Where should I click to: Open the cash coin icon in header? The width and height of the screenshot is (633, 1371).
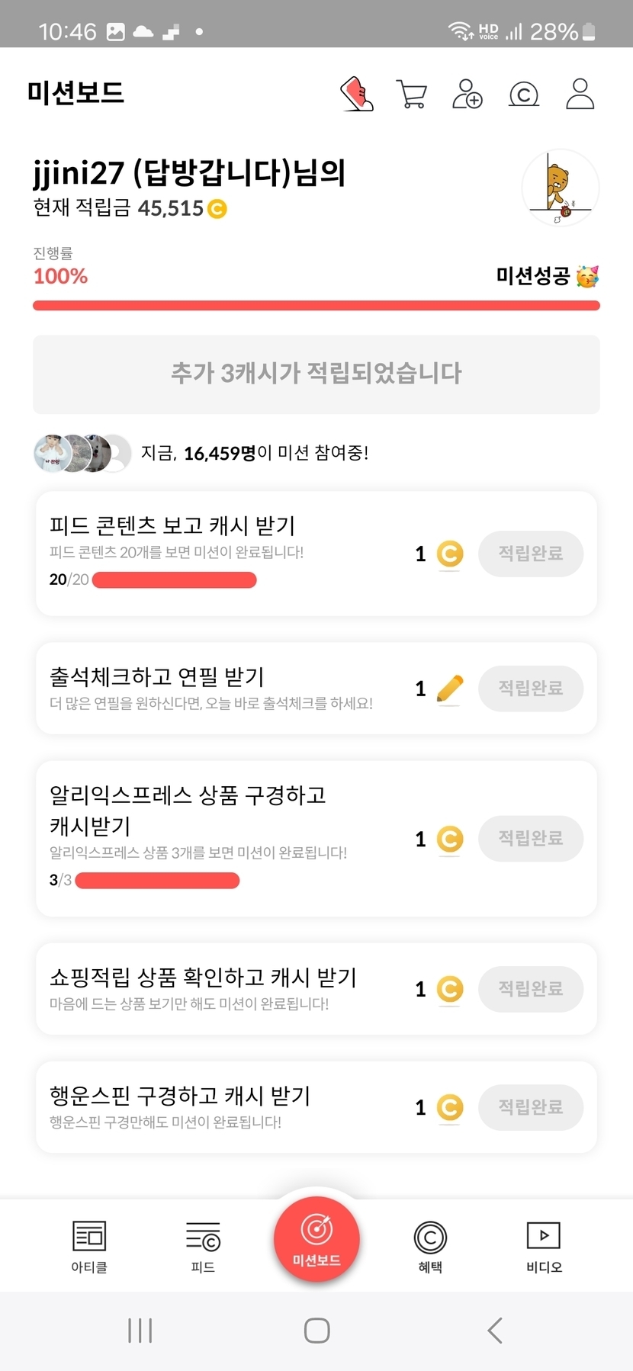524,95
